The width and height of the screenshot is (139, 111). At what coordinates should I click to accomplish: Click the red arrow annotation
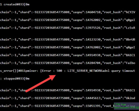click(41, 83)
